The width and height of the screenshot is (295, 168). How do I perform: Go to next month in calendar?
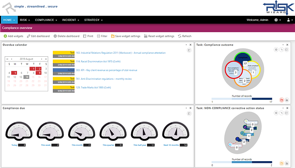tap(42, 59)
